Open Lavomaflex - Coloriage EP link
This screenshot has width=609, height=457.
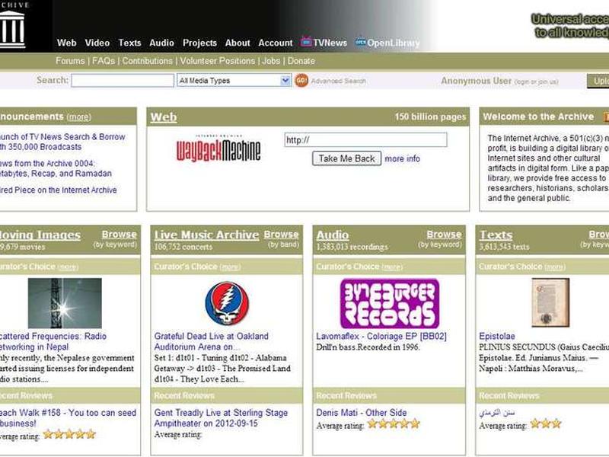381,336
